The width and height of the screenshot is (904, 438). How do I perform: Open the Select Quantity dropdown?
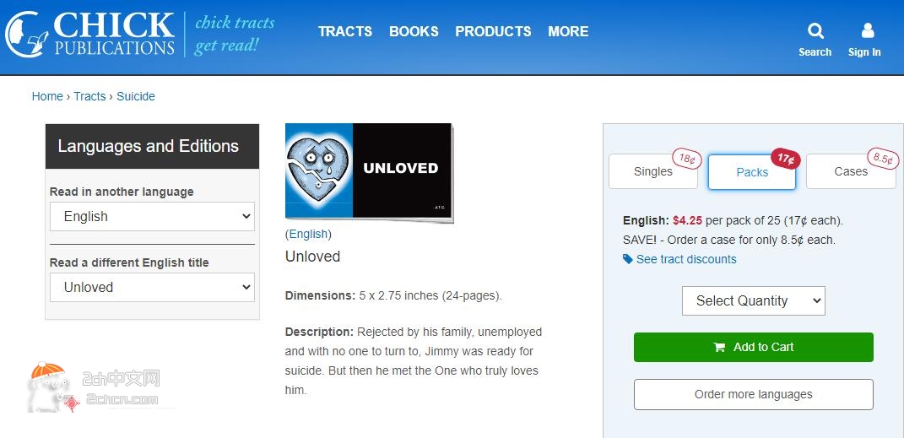pos(754,300)
